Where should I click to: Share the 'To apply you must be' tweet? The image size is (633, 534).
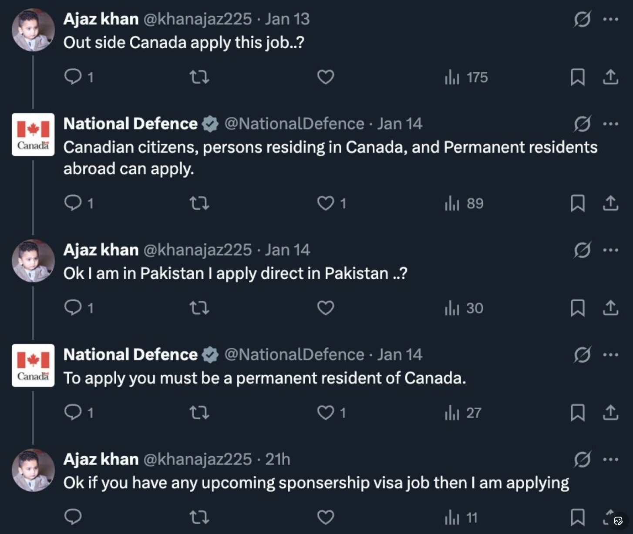(x=610, y=412)
